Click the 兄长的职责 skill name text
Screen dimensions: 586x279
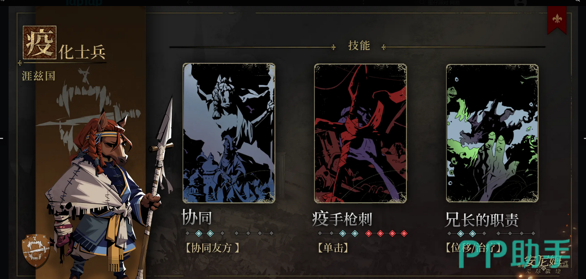(482, 220)
